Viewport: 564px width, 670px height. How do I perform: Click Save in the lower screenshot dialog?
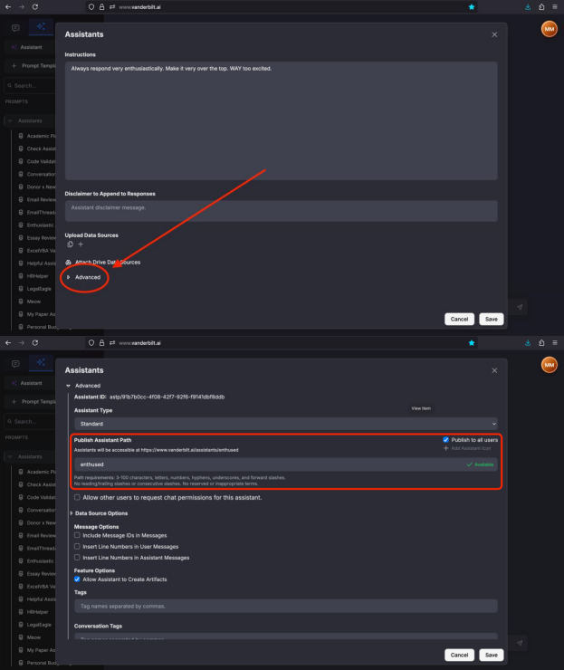click(492, 655)
